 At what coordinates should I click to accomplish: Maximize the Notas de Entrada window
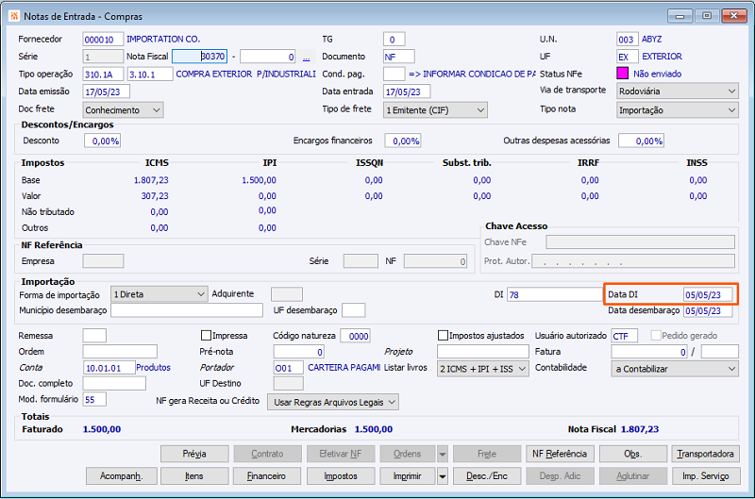705,15
